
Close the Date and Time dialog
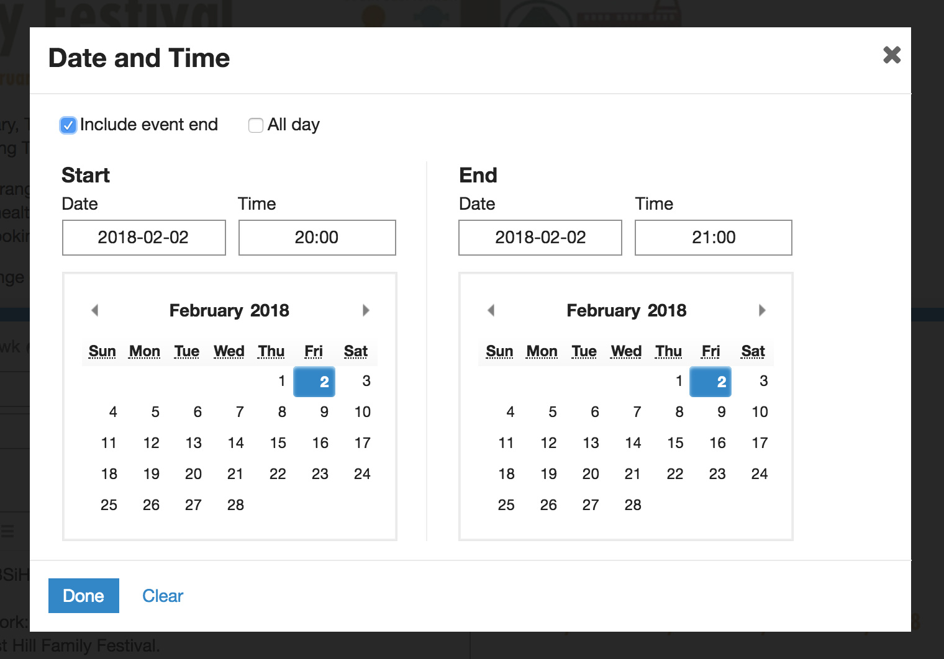tap(892, 55)
